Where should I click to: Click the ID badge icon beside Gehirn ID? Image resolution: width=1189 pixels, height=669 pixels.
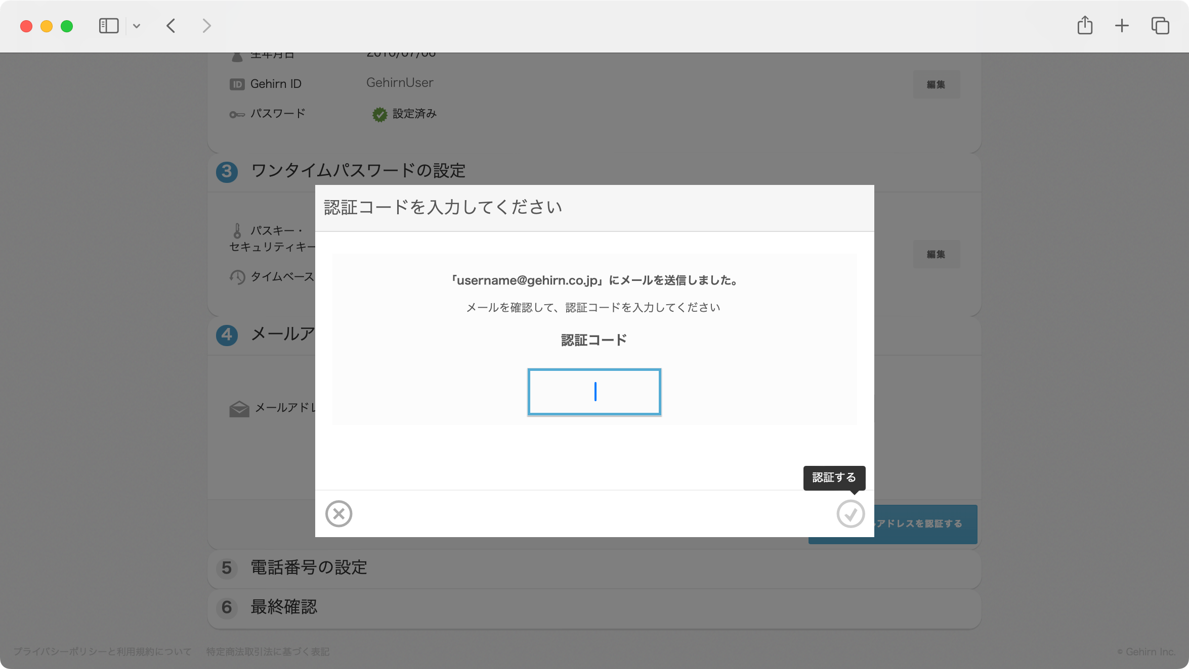(237, 84)
